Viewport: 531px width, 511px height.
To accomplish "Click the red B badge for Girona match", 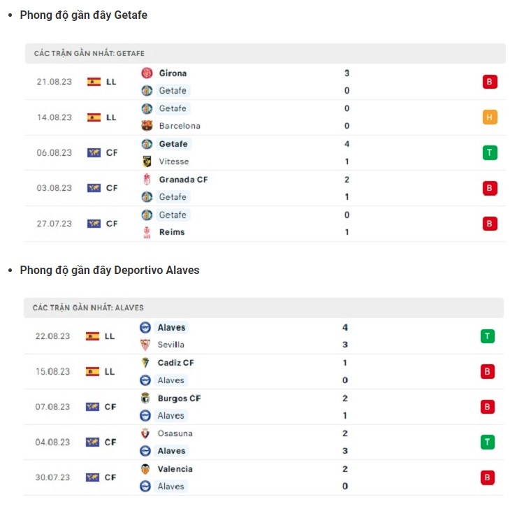I will pyautogui.click(x=490, y=82).
